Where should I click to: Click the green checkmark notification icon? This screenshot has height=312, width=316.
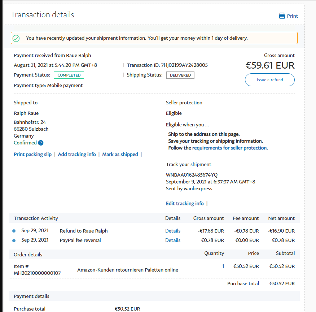(x=16, y=38)
